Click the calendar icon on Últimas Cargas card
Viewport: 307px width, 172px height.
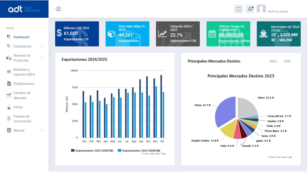pyautogui.click(x=212, y=34)
